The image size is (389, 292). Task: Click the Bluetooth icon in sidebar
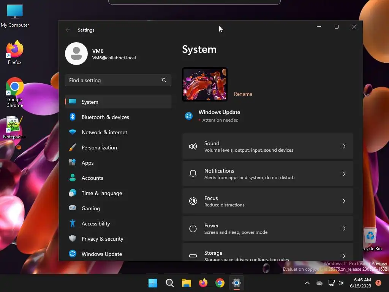pos(73,117)
